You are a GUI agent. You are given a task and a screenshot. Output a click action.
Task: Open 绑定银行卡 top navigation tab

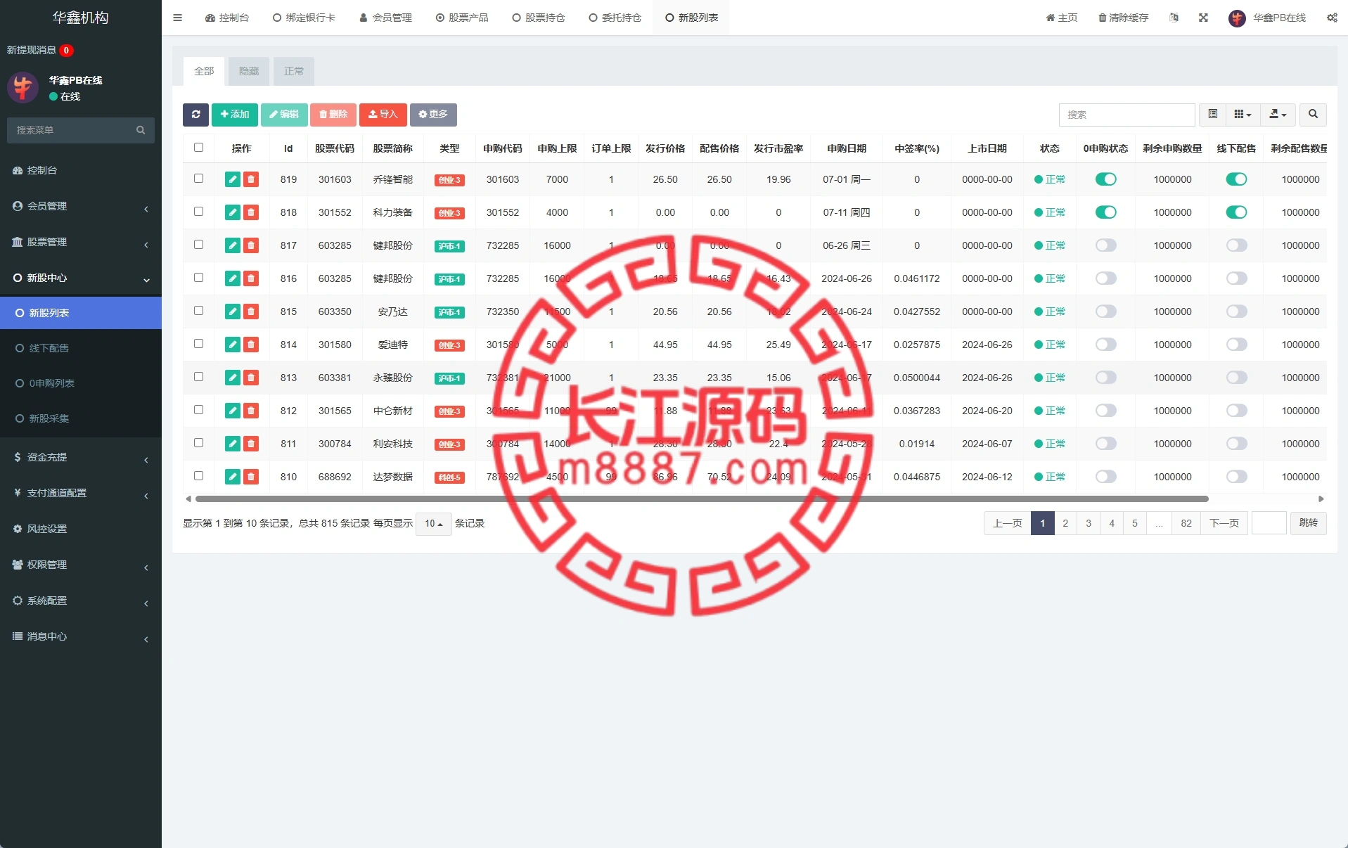tap(304, 18)
